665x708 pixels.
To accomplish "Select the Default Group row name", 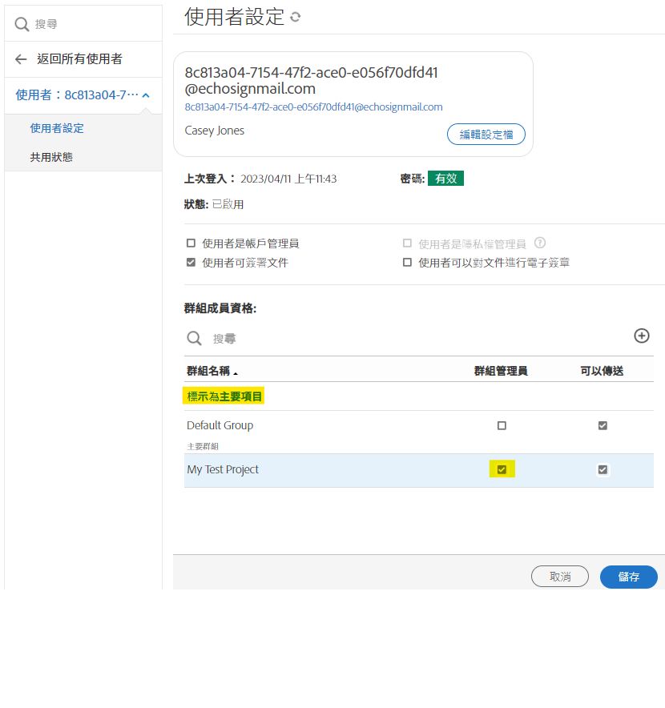I will pyautogui.click(x=220, y=425).
